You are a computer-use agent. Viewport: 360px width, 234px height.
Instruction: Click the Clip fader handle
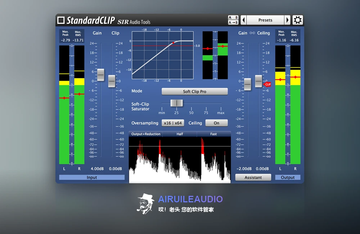click(x=112, y=81)
